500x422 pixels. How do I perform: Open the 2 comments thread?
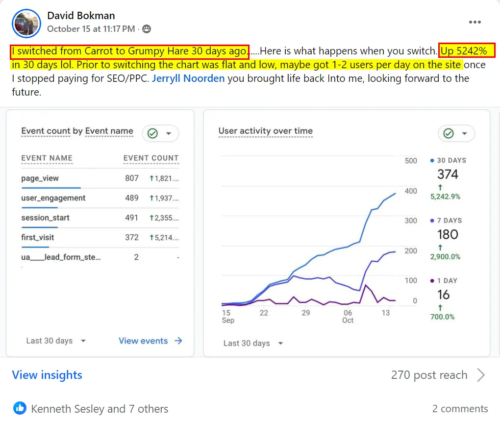click(460, 409)
